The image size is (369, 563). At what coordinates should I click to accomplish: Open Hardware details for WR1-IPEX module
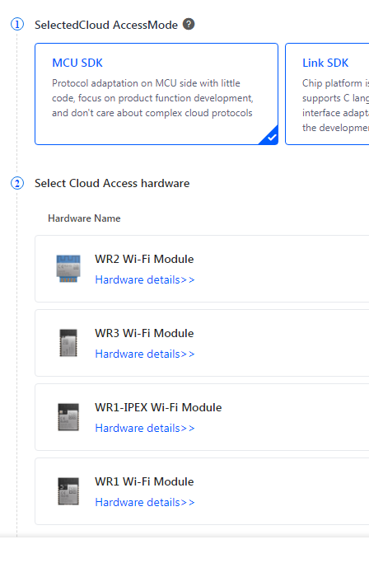point(145,428)
